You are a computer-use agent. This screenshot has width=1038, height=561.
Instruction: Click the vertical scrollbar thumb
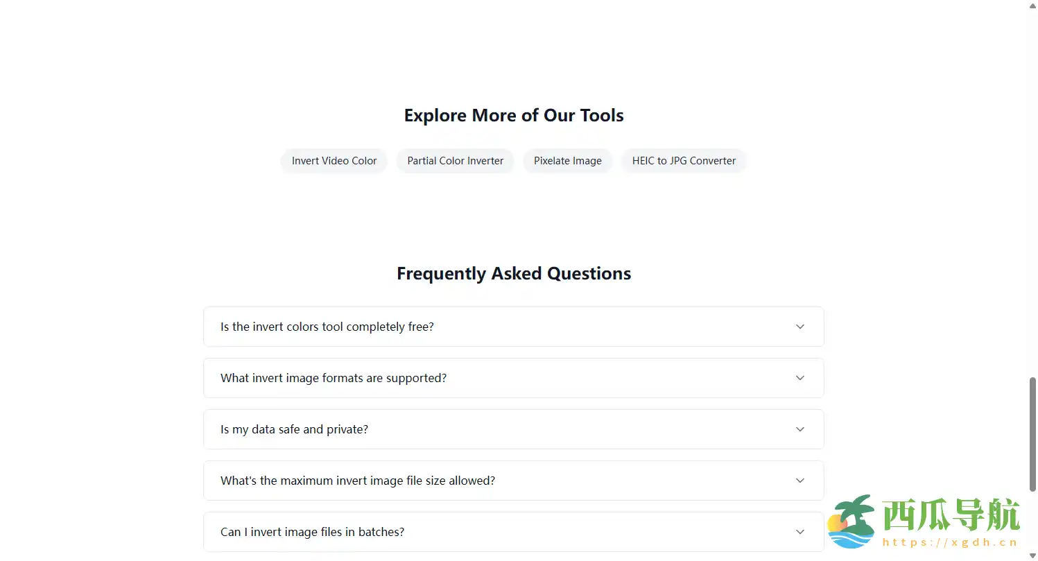coord(1032,434)
